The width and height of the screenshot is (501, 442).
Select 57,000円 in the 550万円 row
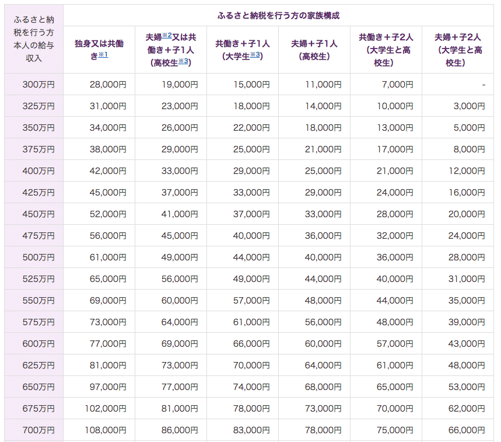[x=251, y=301]
